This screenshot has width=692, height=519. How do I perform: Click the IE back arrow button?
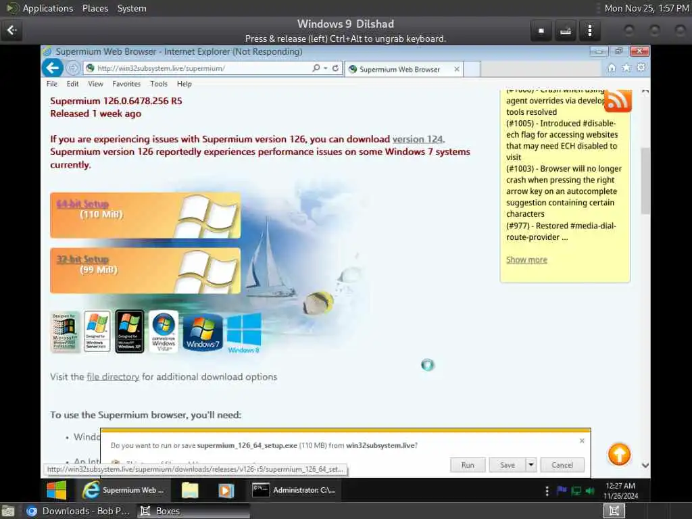pyautogui.click(x=53, y=68)
